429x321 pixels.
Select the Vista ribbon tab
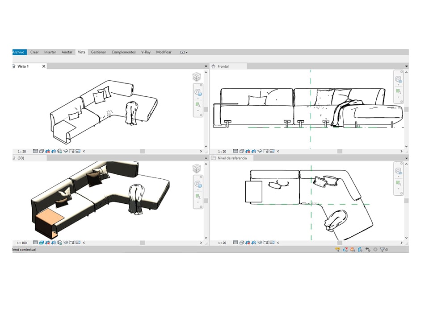point(81,52)
